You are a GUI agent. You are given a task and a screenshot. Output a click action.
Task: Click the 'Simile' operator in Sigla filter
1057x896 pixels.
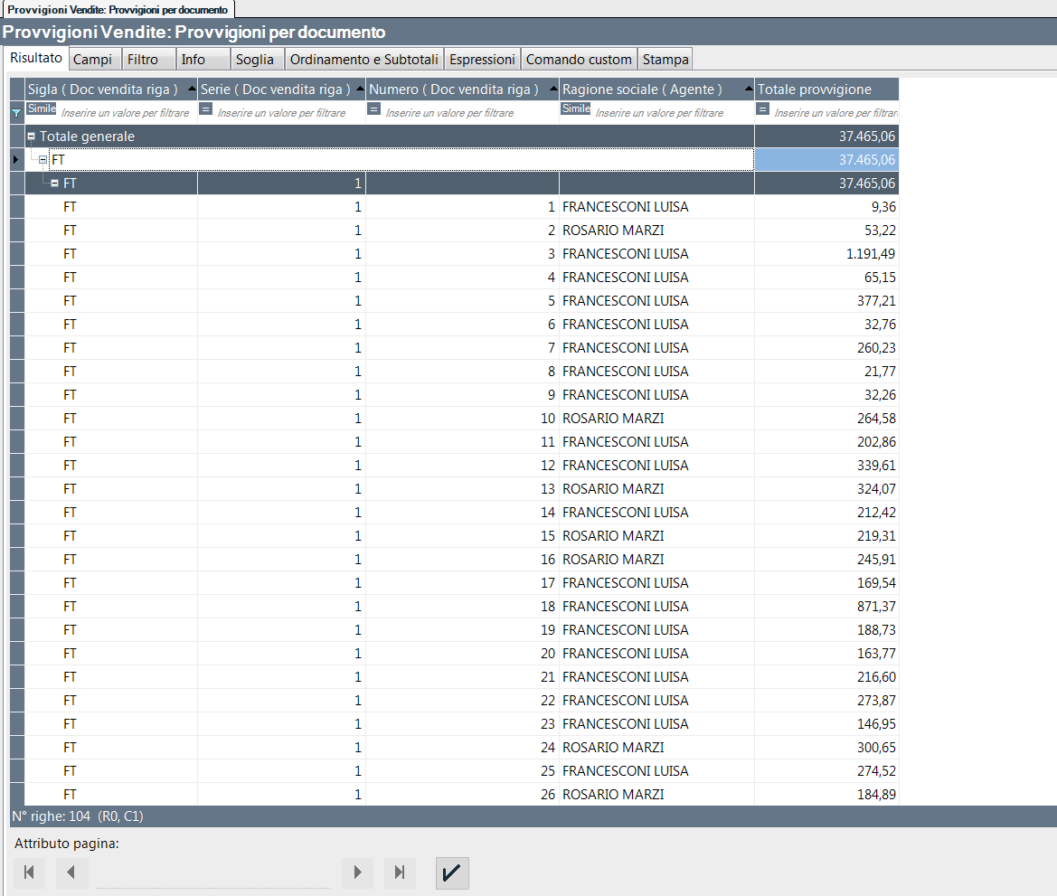(x=42, y=108)
